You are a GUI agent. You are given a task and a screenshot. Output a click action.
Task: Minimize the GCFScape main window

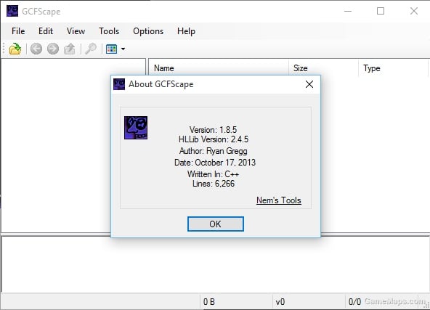point(348,11)
